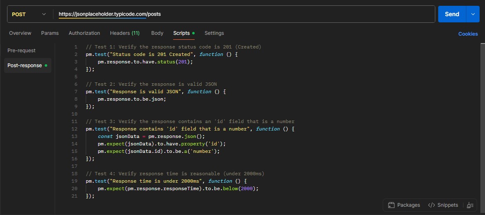Switch to the Params tab
The width and height of the screenshot is (485, 215).
click(x=50, y=33)
